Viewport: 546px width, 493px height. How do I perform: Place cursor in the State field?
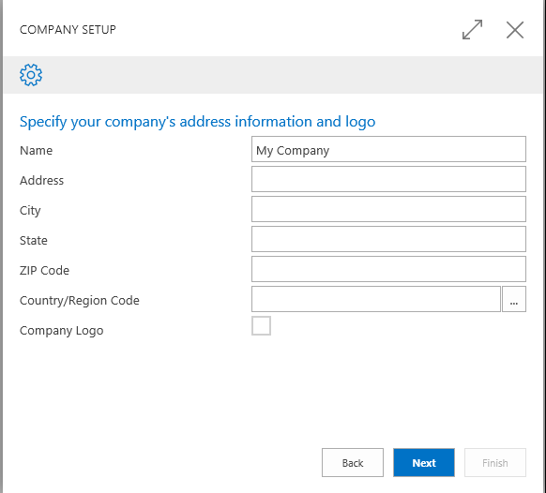388,239
